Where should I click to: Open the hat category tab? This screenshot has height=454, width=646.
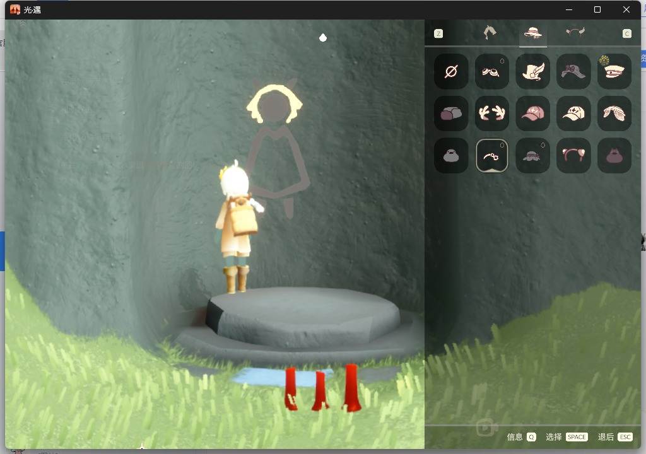click(x=532, y=33)
